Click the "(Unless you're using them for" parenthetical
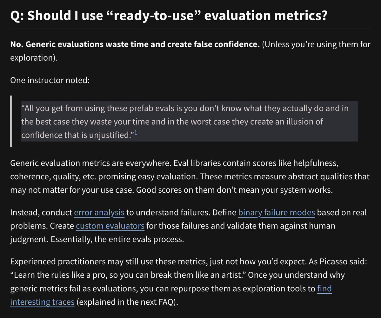 point(316,44)
